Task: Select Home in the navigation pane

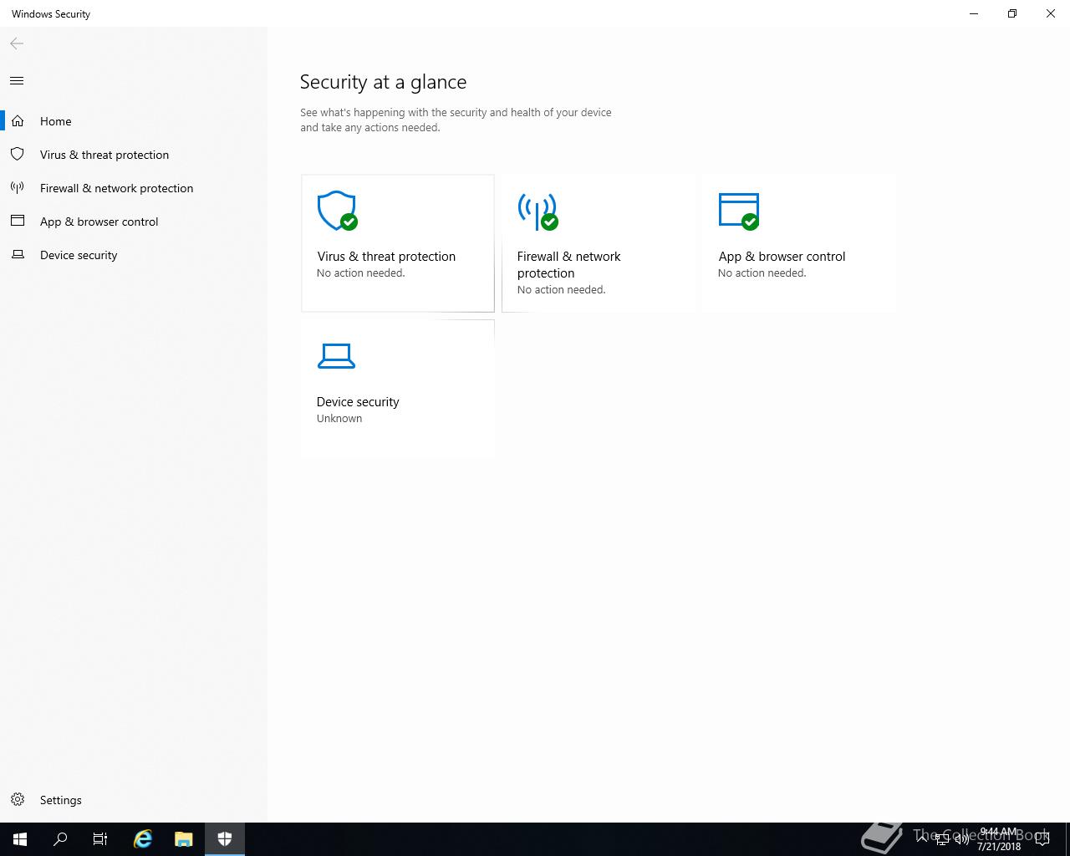Action: point(134,121)
